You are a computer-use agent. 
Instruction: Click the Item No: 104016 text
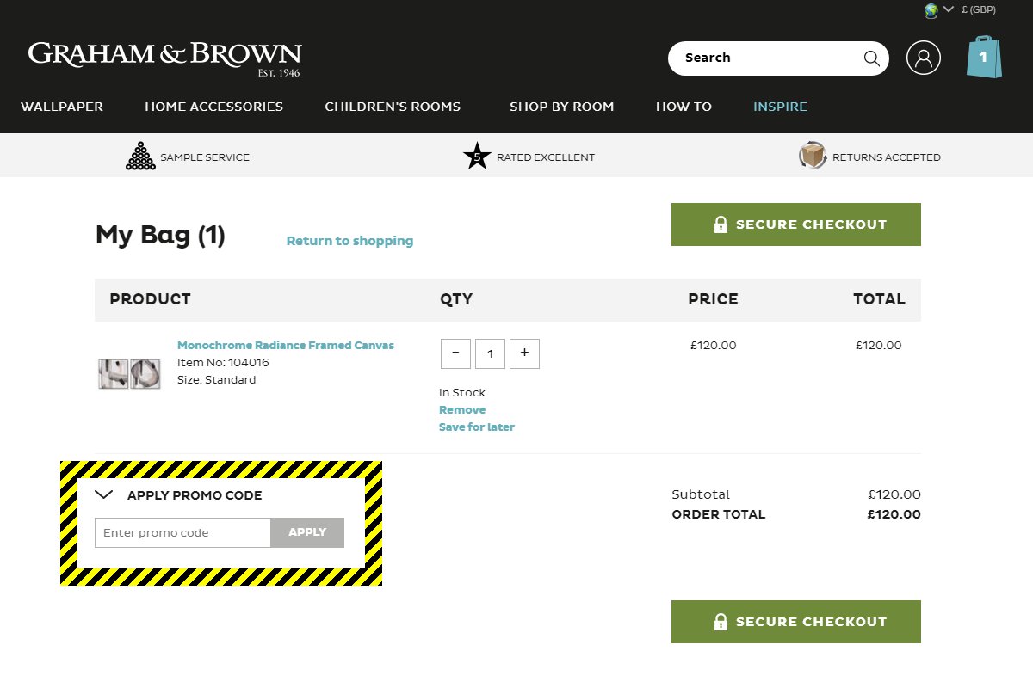tap(223, 362)
